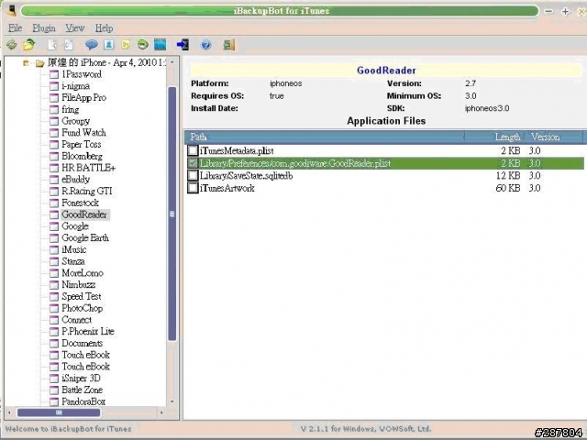
Task: Open the yellow notes viewer icon
Action: [x=126, y=45]
